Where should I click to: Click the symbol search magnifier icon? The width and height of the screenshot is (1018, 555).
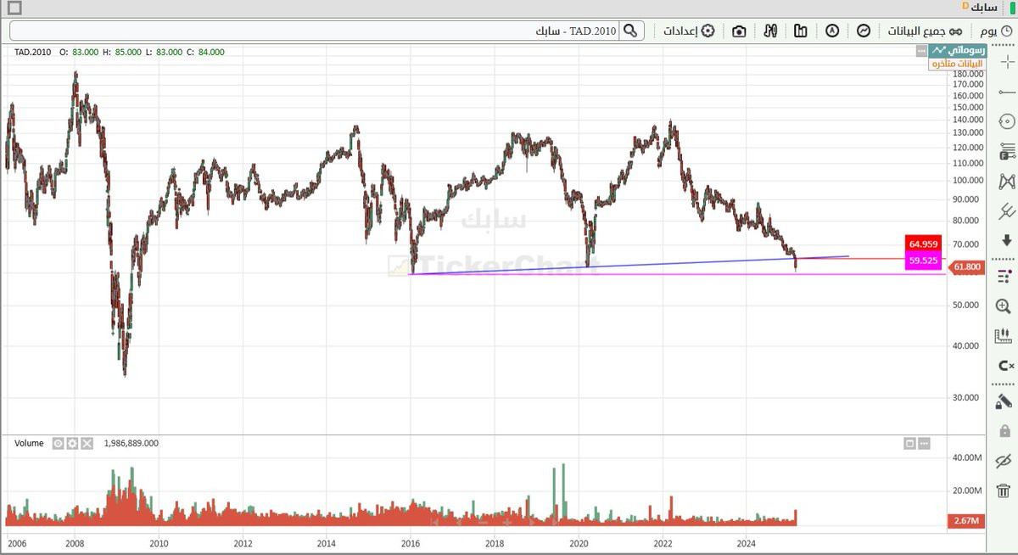tap(630, 31)
